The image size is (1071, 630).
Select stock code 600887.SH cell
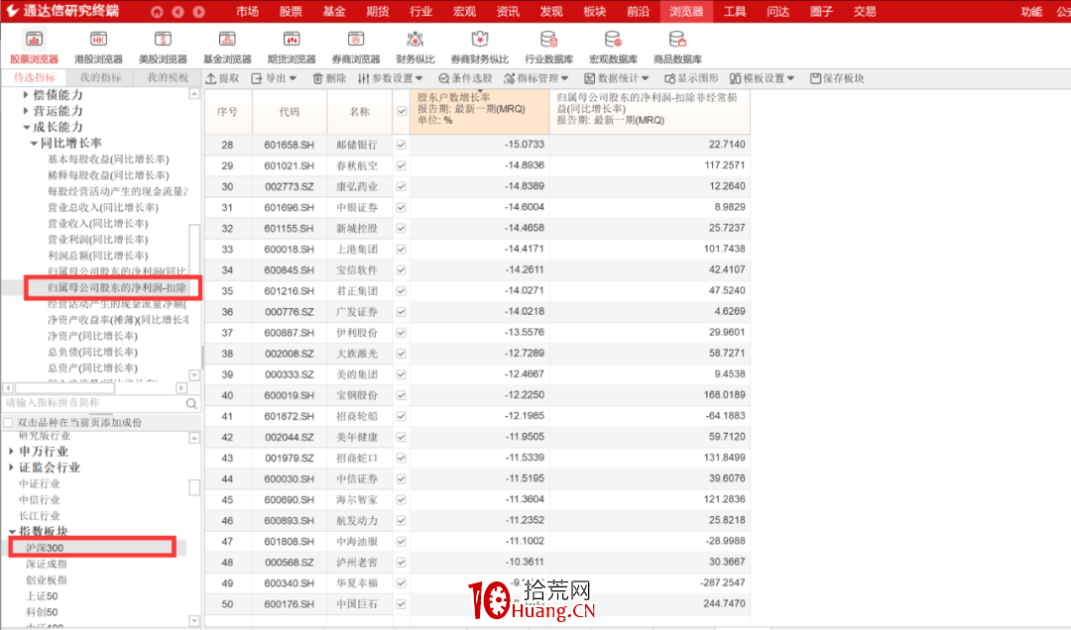[x=290, y=333]
